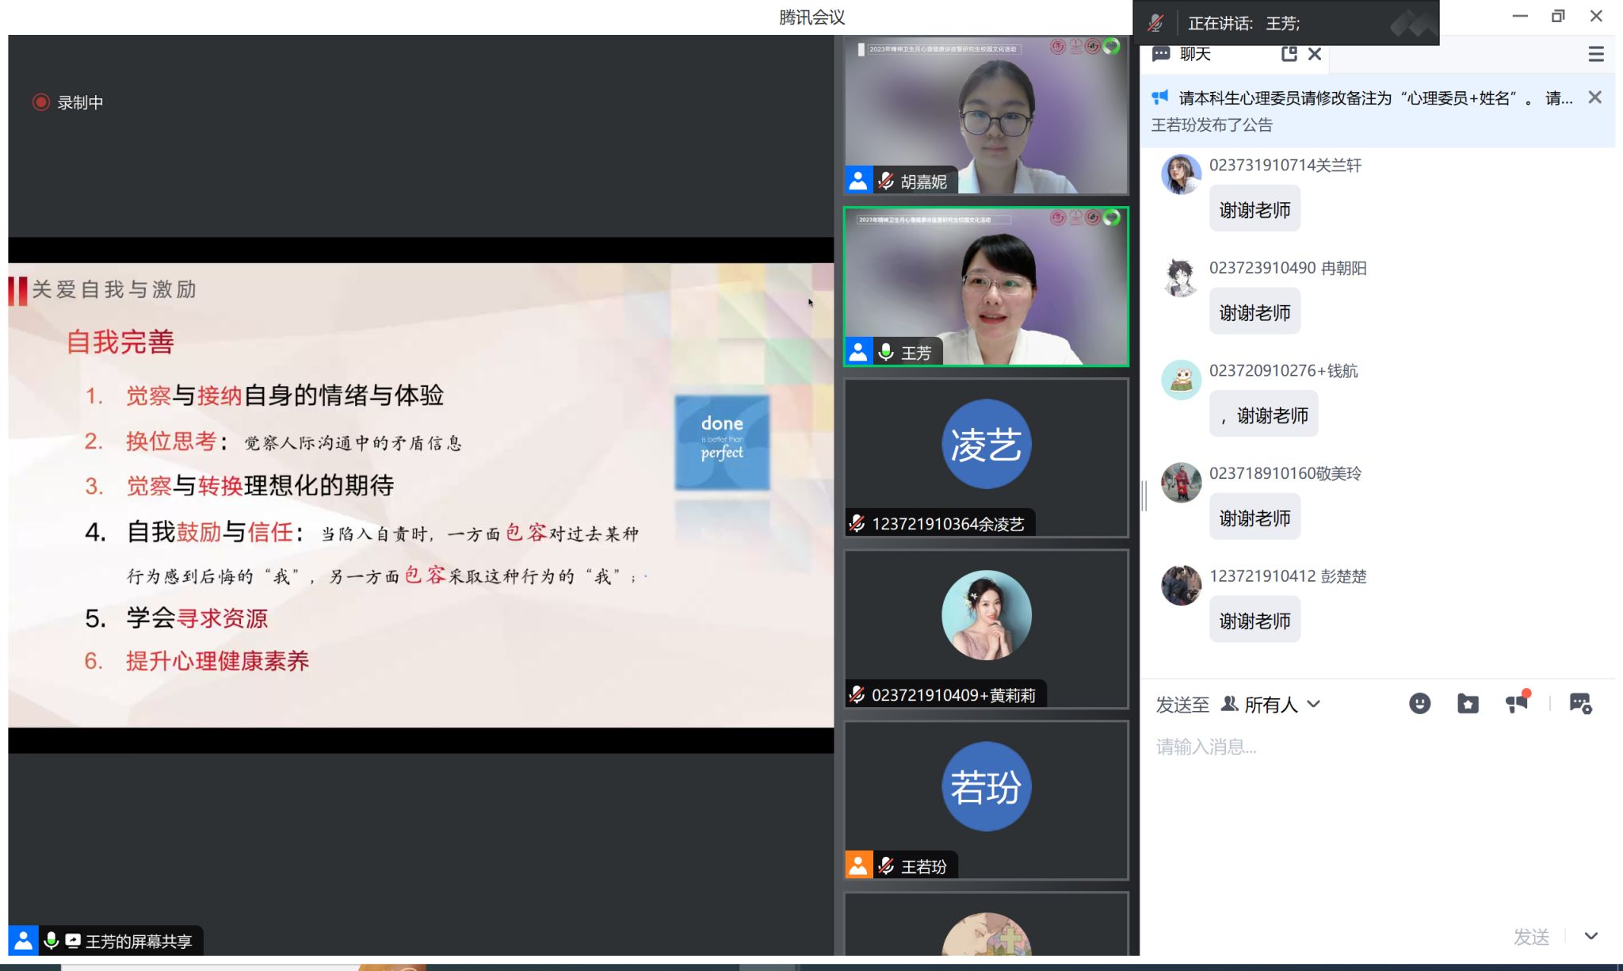
Task: Close the chat panel tab
Action: (x=1315, y=54)
